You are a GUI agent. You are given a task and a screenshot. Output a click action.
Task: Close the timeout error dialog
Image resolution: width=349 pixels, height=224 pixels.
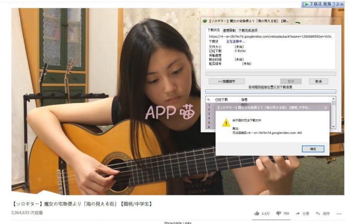pos(325,108)
